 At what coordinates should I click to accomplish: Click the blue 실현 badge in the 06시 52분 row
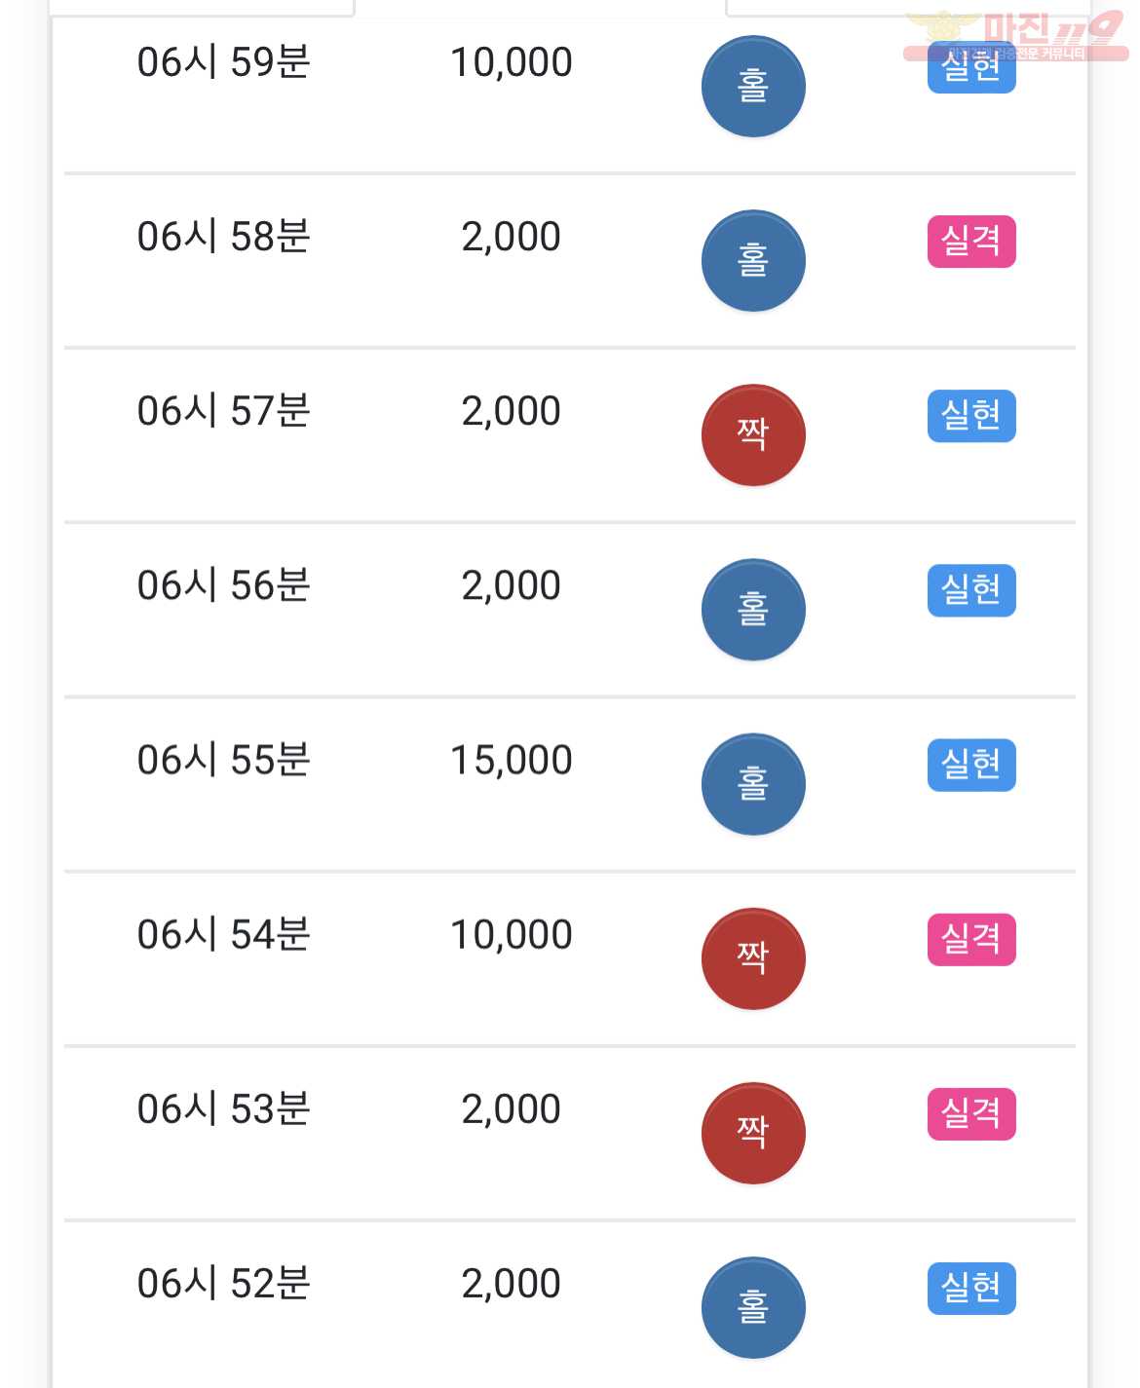(971, 1288)
